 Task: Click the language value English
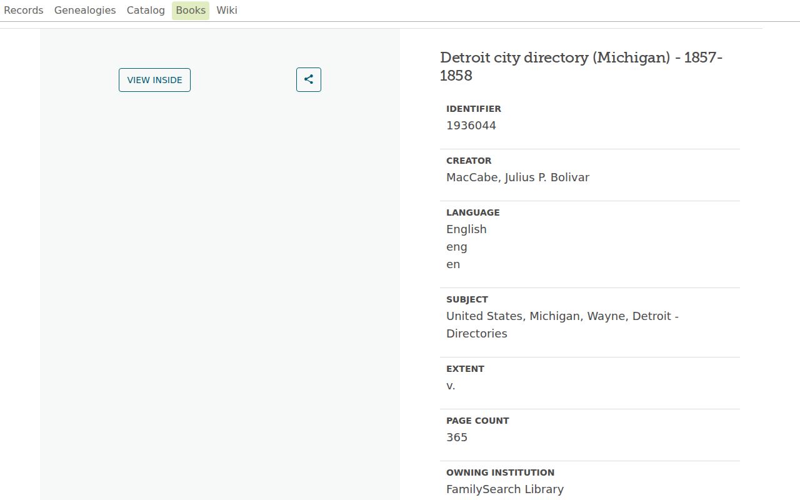466,229
